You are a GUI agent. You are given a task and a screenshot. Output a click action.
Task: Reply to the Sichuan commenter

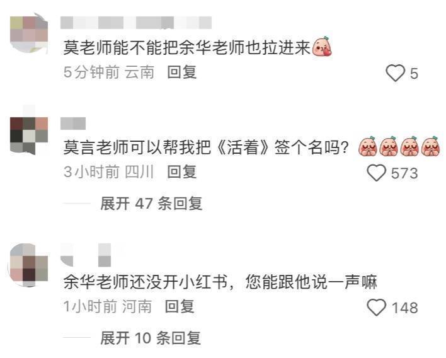[182, 172]
